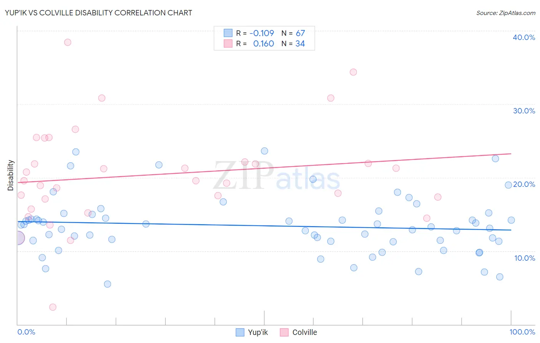Click the large purple overlapping point at left axis
This screenshot has height=343, width=540.
[18, 238]
